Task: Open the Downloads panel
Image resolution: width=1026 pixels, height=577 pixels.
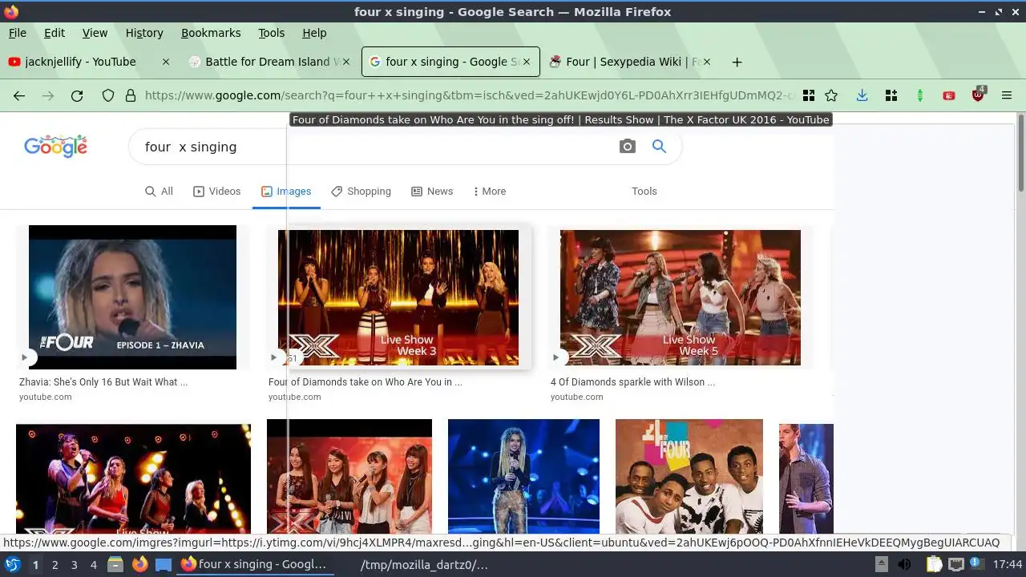Action: (x=862, y=95)
